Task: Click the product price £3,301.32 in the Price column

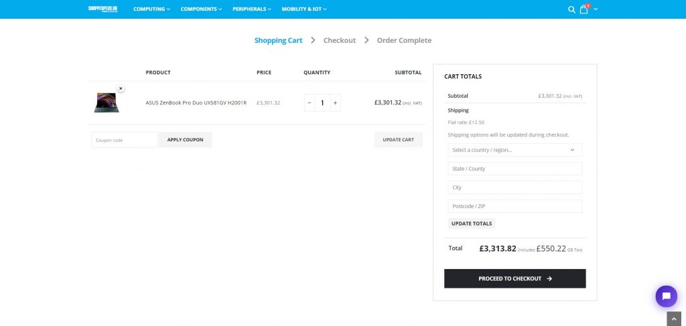Action: (268, 103)
